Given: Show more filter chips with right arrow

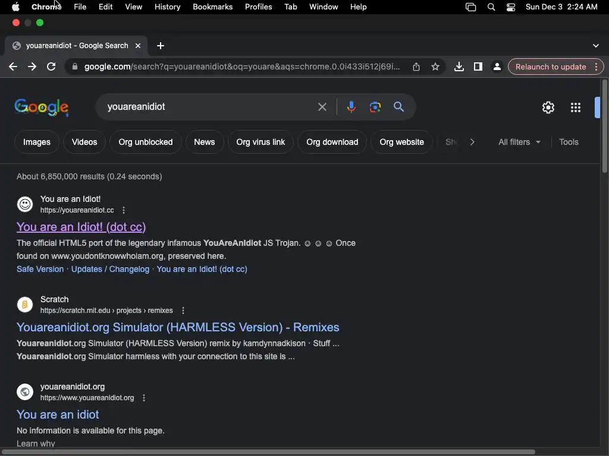Looking at the screenshot, I should coord(472,142).
